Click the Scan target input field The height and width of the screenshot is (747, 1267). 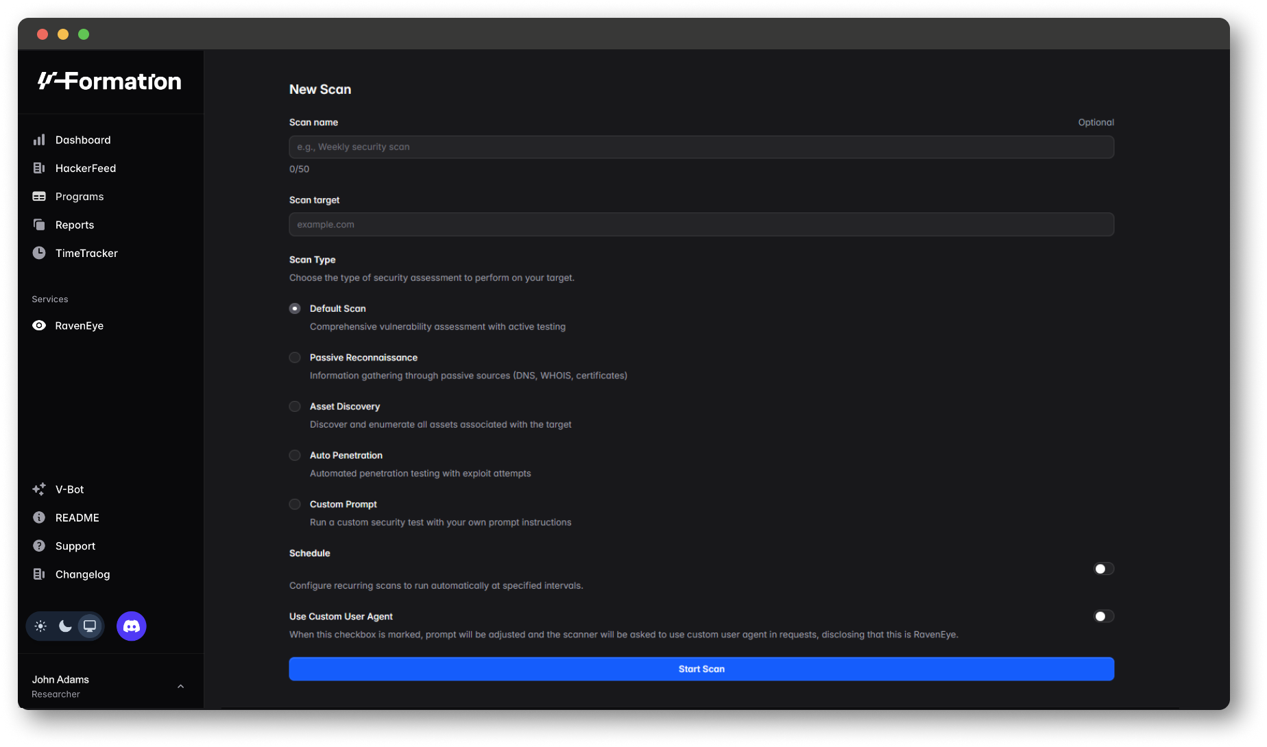tap(701, 225)
